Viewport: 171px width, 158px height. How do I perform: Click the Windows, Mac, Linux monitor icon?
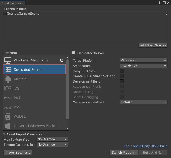point(8,60)
